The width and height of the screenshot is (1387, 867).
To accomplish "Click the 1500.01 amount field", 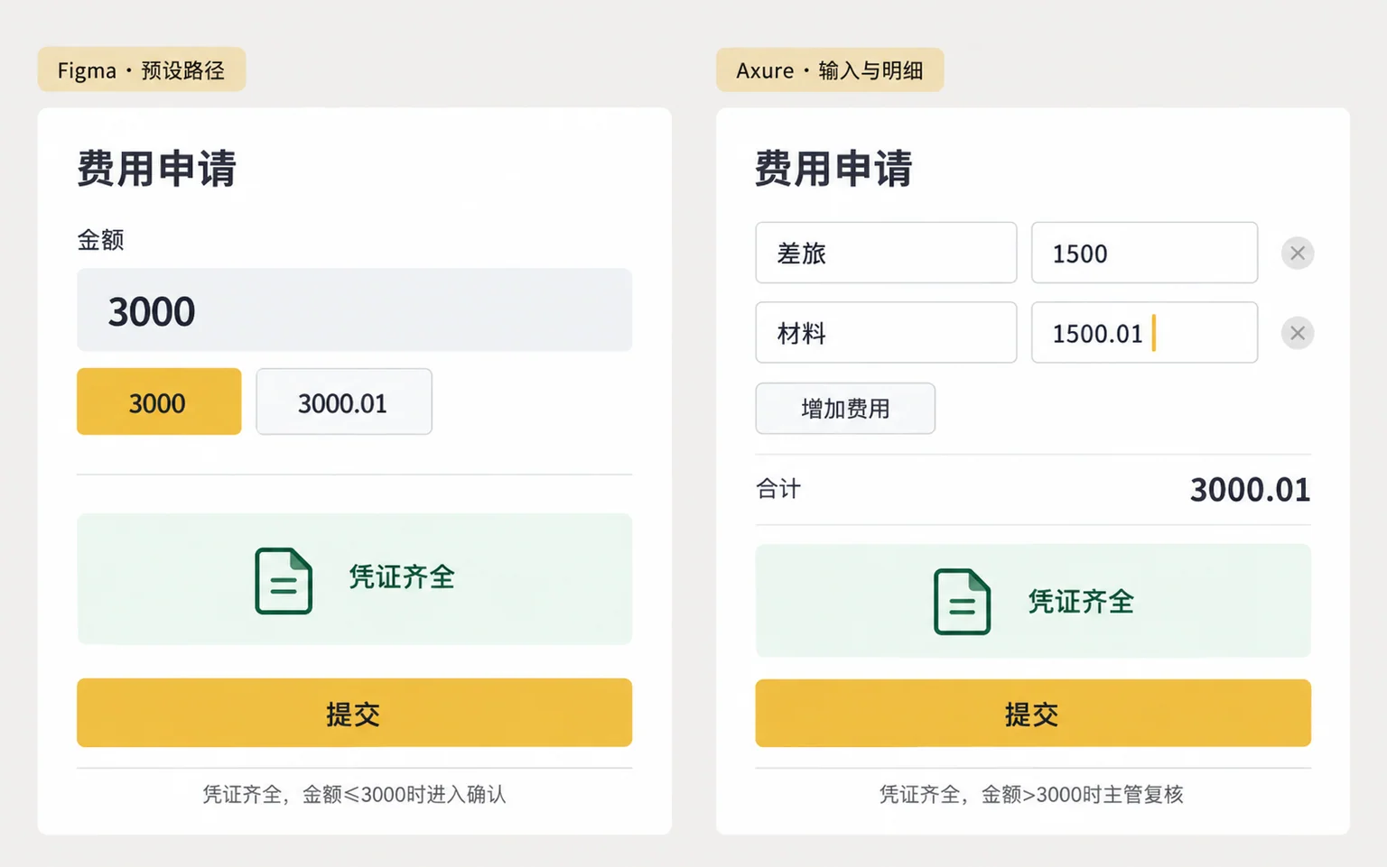I will pos(1145,333).
